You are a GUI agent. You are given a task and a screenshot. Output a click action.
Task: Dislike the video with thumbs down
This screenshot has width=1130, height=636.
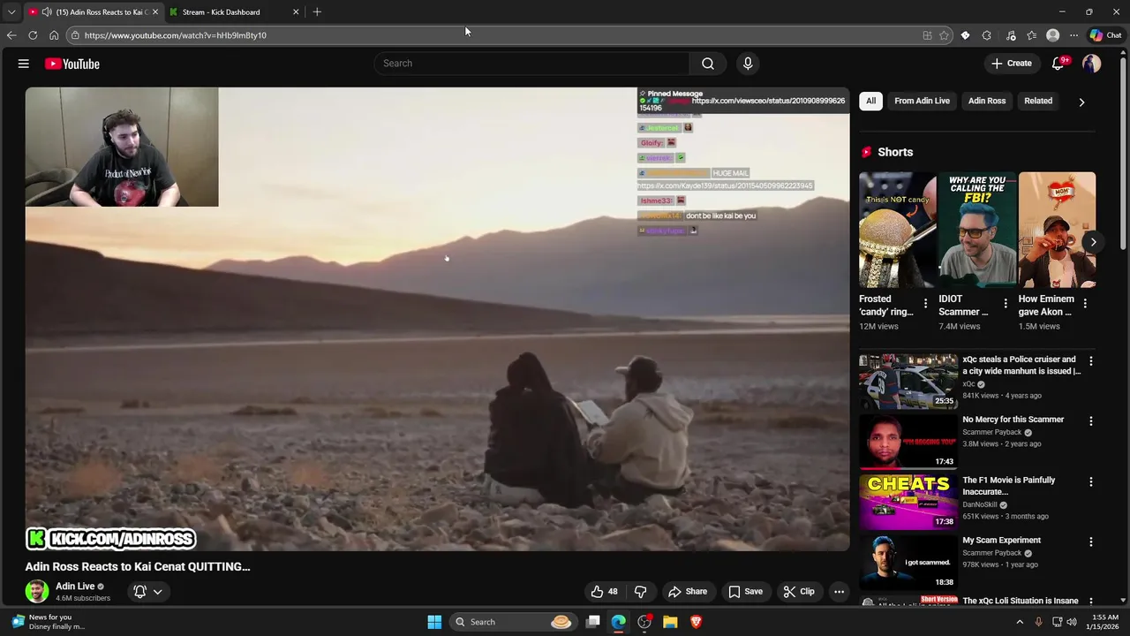pos(641,592)
